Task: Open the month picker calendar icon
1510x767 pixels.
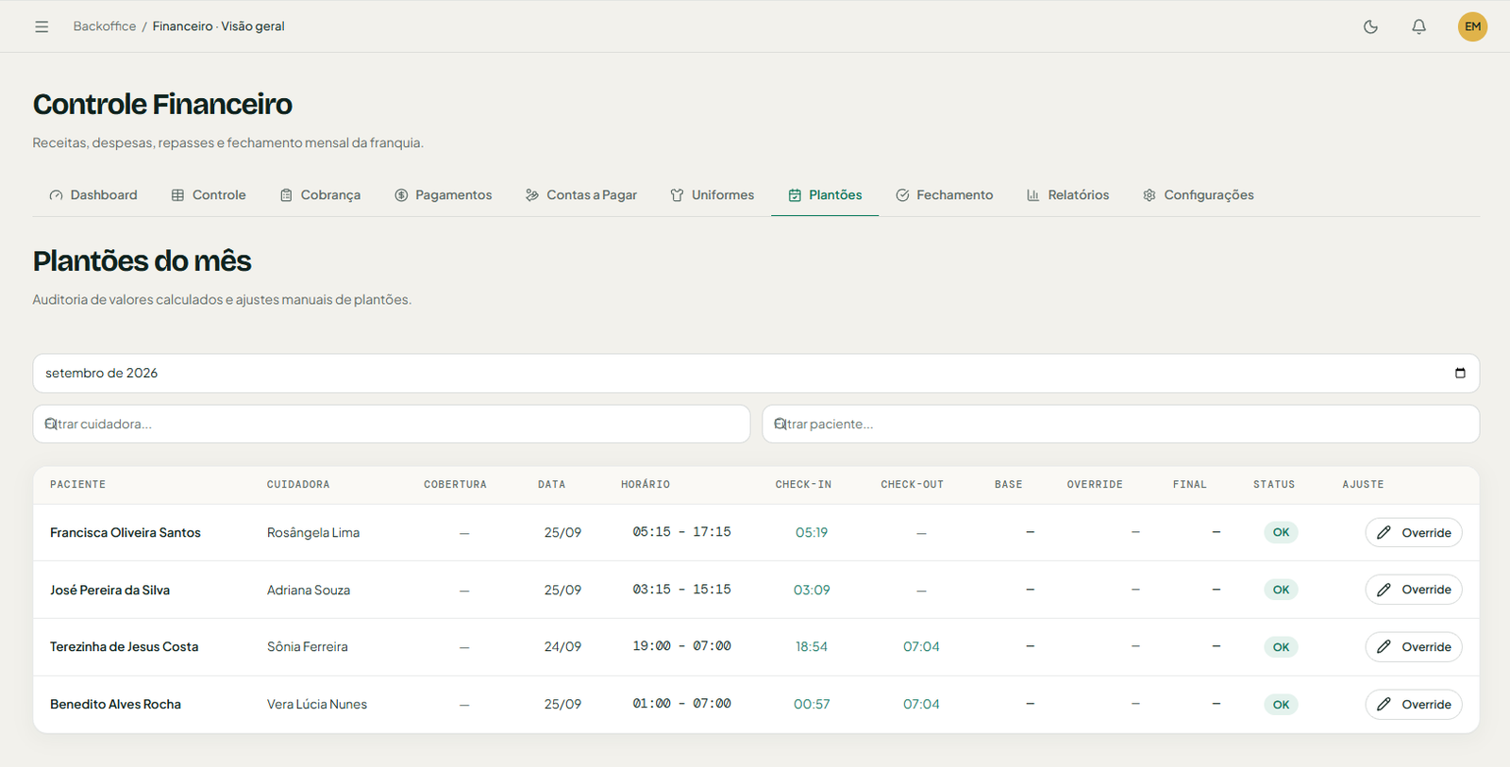Action: coord(1460,374)
